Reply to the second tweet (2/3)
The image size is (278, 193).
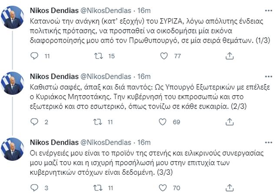[36, 122]
